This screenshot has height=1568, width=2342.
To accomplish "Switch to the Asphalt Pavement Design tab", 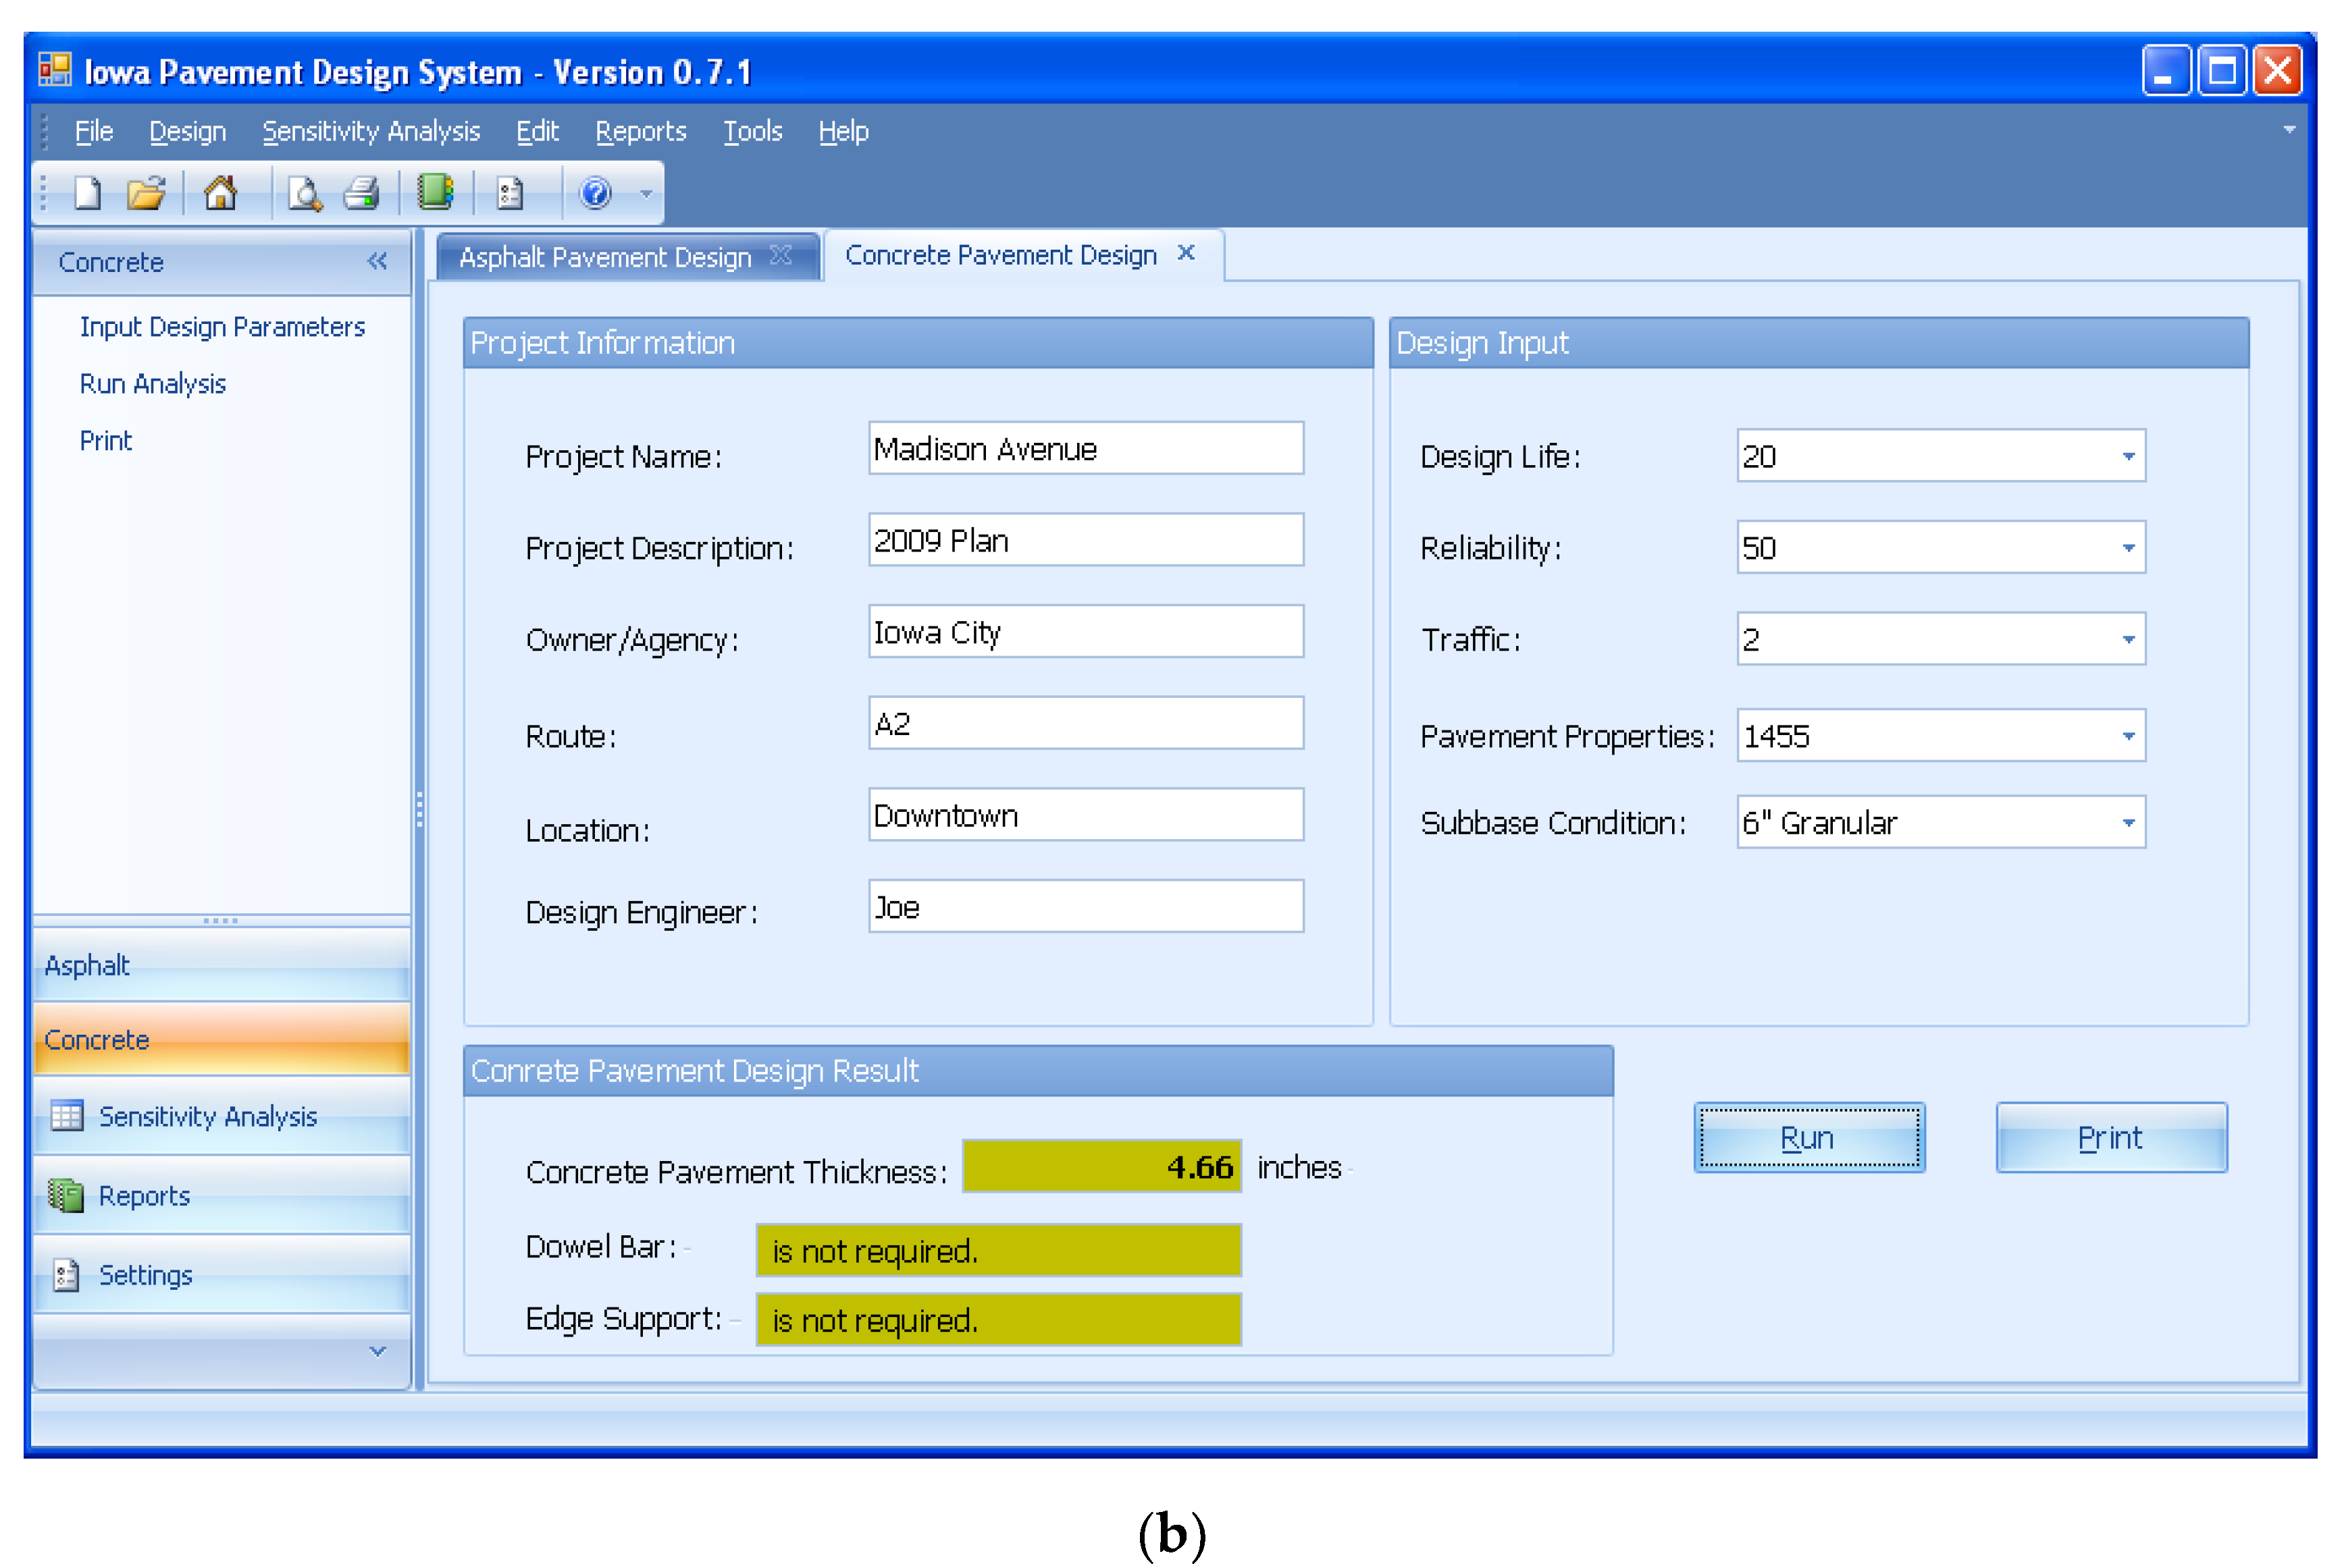I will point(604,258).
